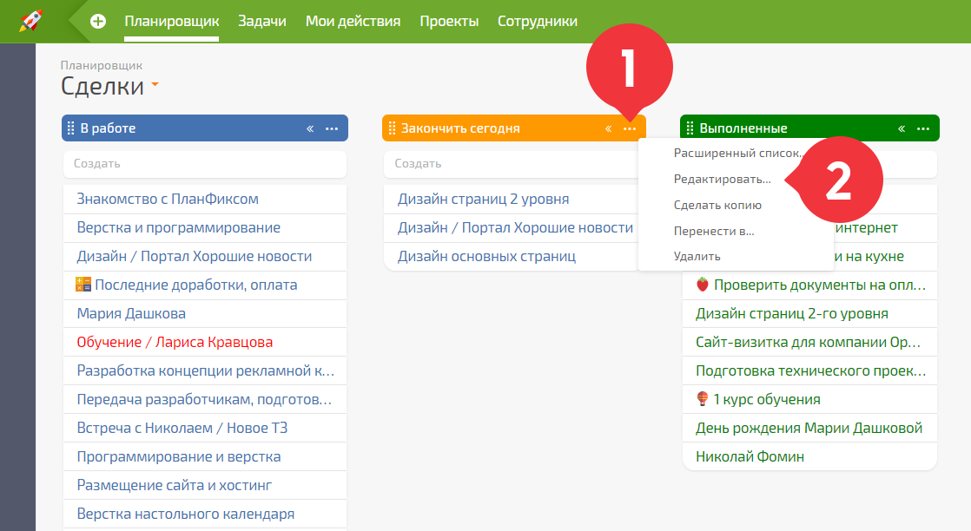Screen dimensions: 971x531
Task: Click the Закончить сегодня column title
Action: click(x=460, y=128)
